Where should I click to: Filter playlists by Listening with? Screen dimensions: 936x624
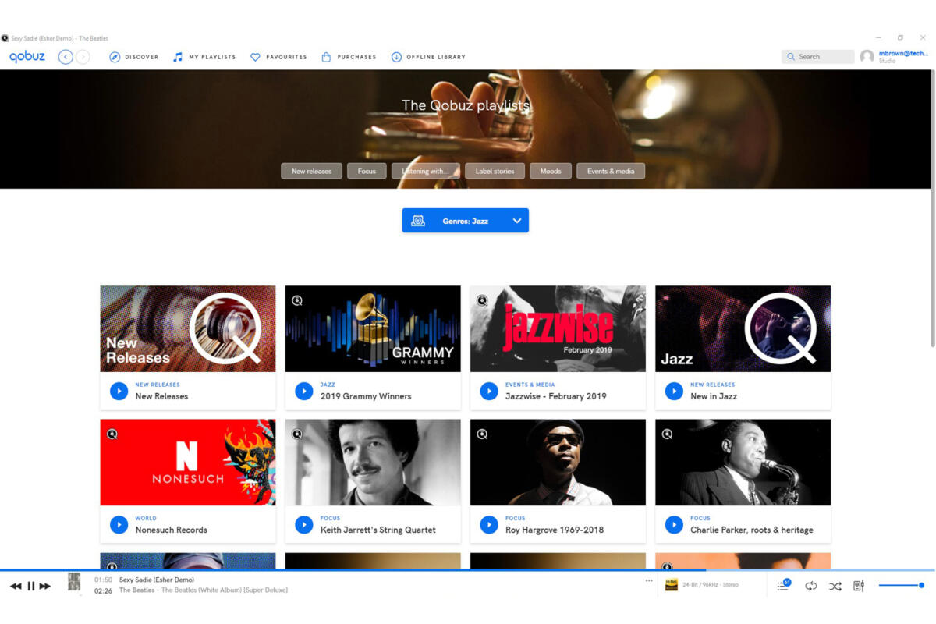426,171
